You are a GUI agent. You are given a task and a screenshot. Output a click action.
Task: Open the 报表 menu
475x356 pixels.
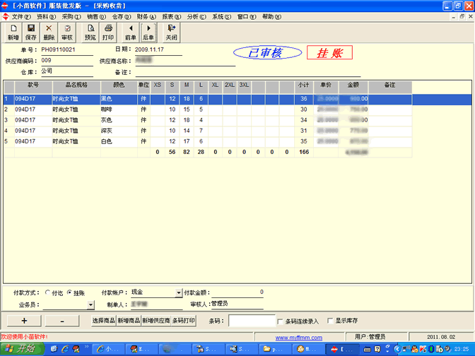coord(171,16)
